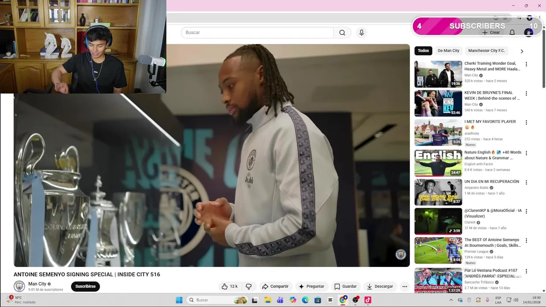Play the 8:04 Semenyo Bournemouth thumbnail
Screen dimensions: 546x307
click(x=438, y=250)
